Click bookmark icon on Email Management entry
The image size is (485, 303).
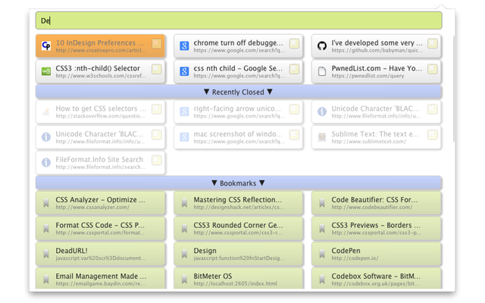[46, 280]
